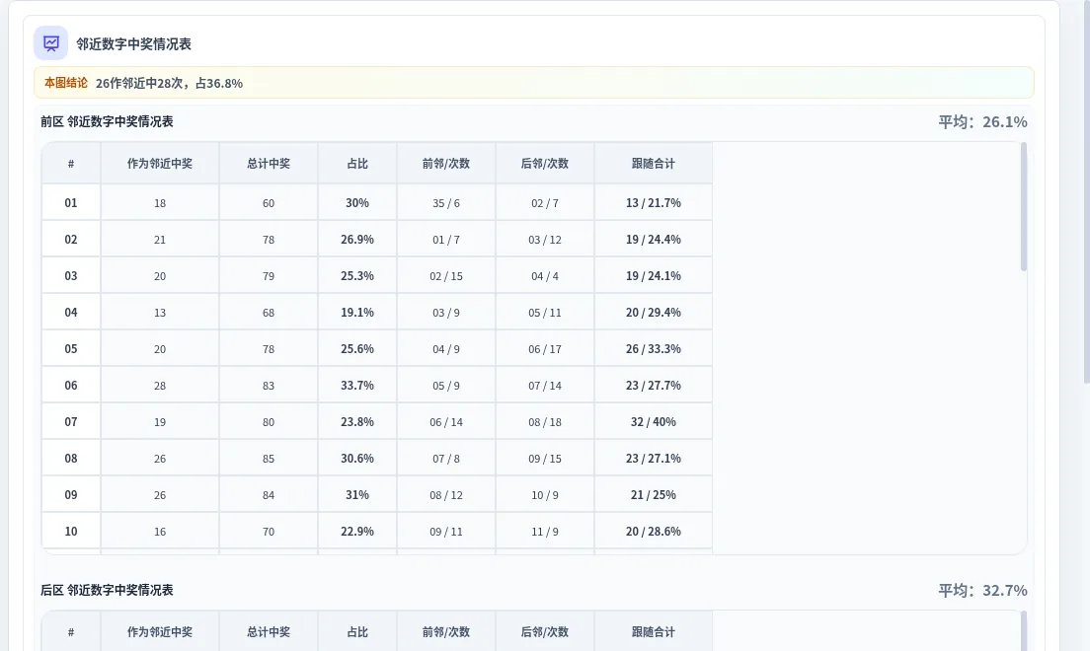Click the 32 / 40% follow total cell
Viewport: 1090px width, 651px height.
(x=654, y=422)
